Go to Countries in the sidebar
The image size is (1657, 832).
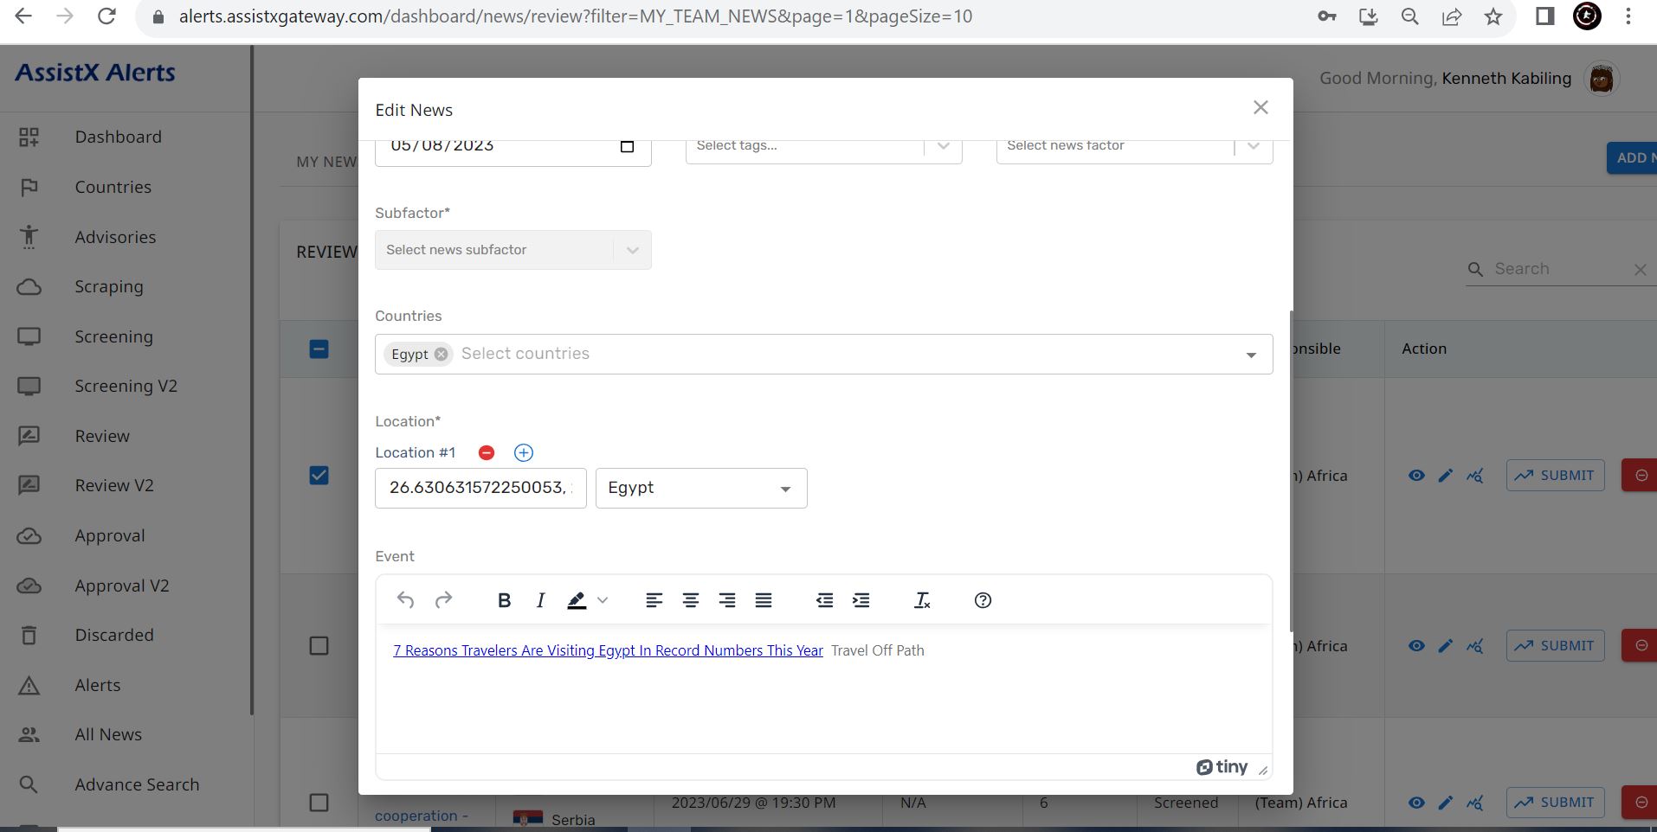tap(113, 187)
